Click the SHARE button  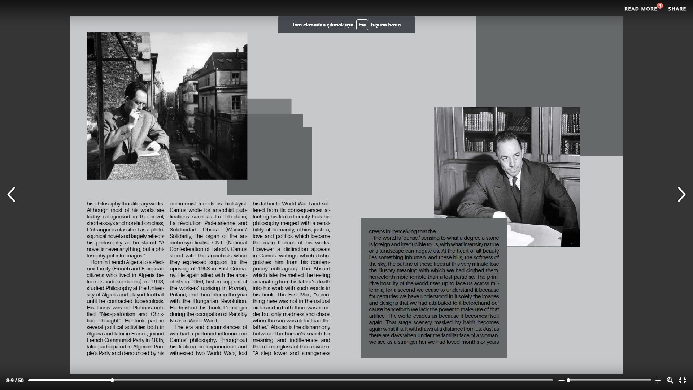pos(677,9)
